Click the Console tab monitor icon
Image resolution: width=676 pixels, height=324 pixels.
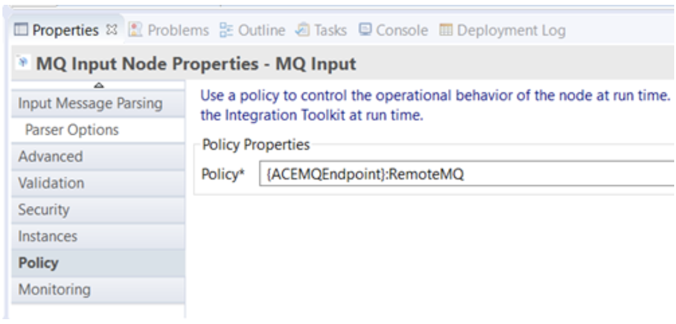point(365,30)
